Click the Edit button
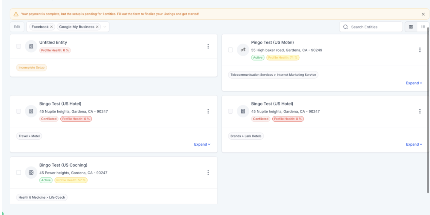The image size is (430, 215). [x=17, y=27]
